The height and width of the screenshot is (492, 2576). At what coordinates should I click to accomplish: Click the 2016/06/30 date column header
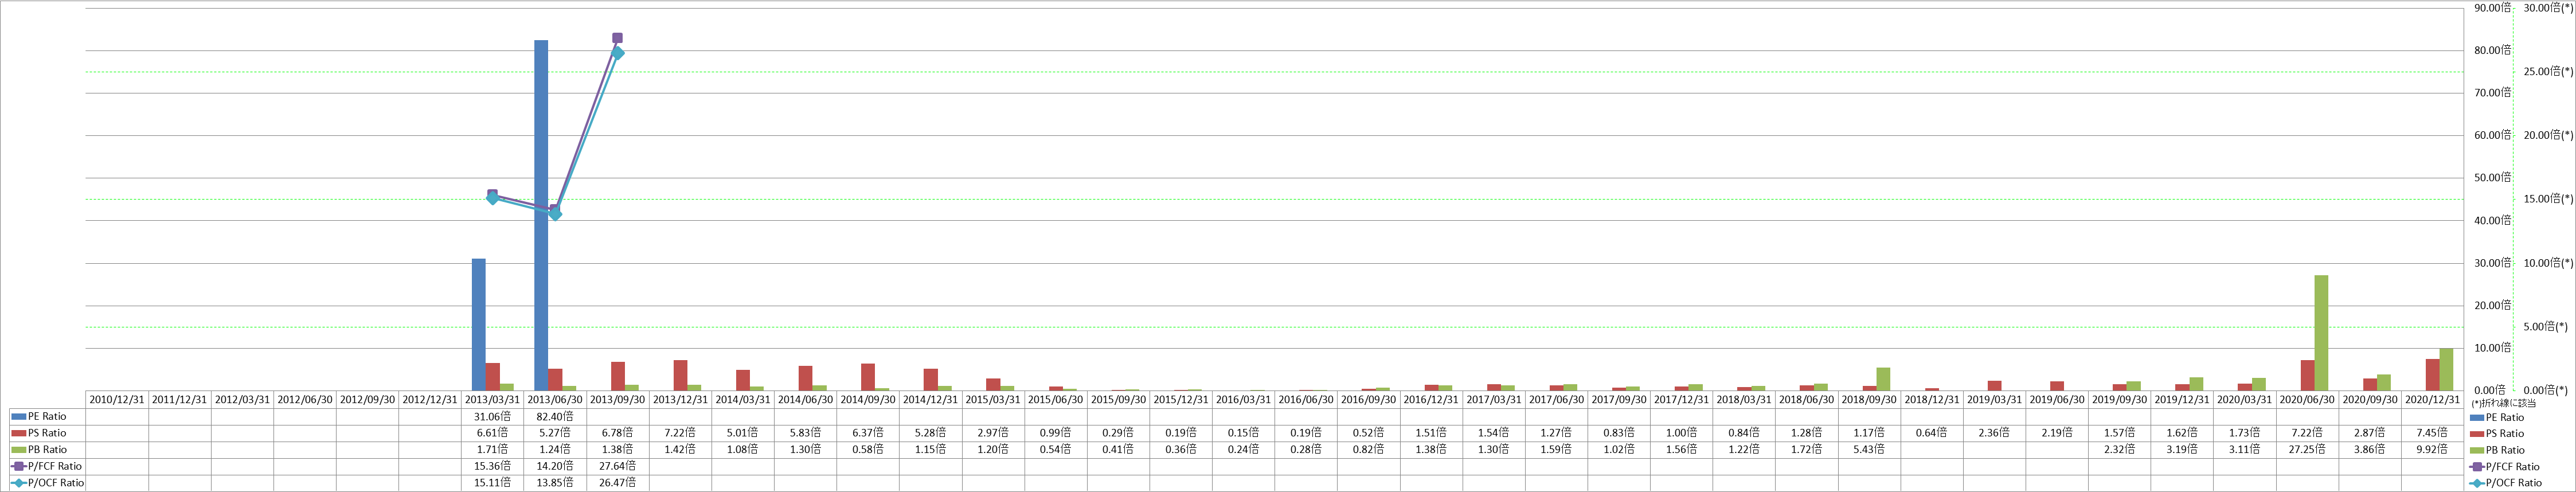click(x=1306, y=399)
